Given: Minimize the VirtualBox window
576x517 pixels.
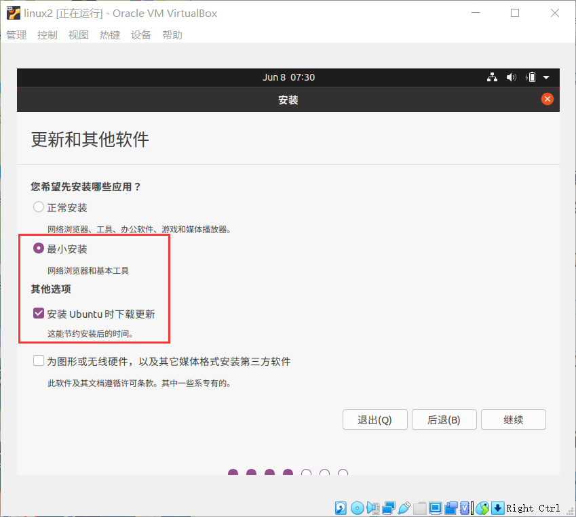Looking at the screenshot, I should coord(476,13).
